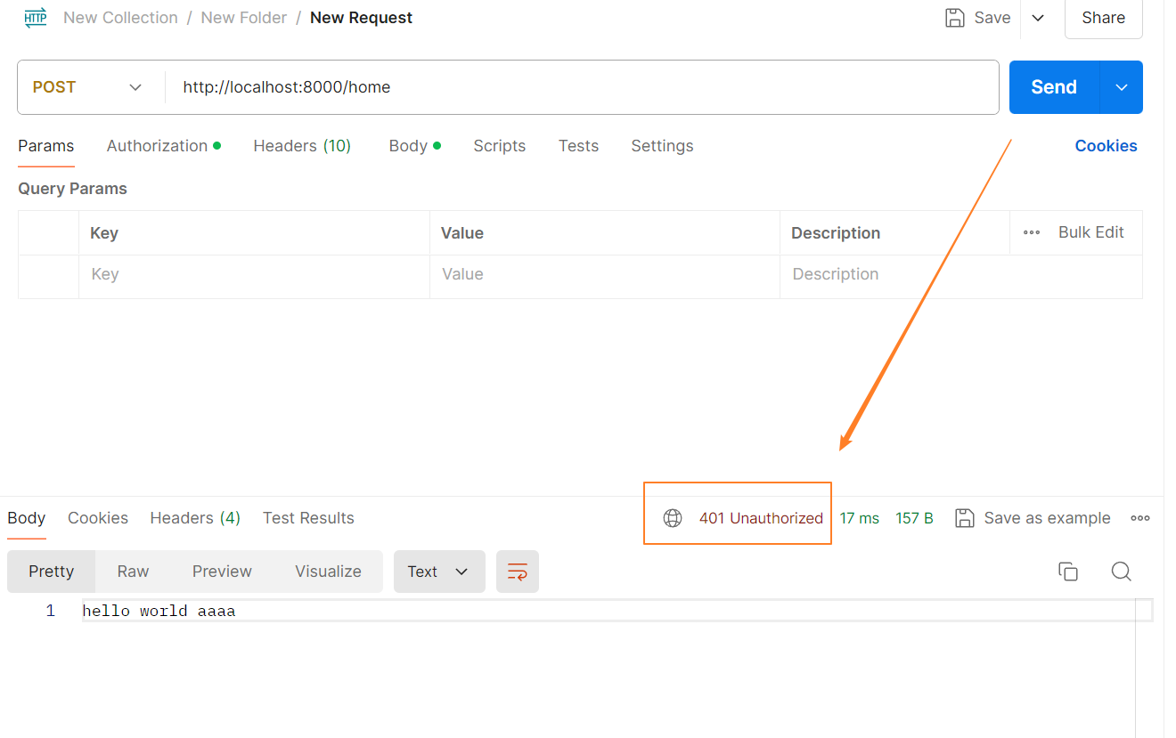1176x738 pixels.
Task: Expand the POST method dropdown
Action: (135, 87)
